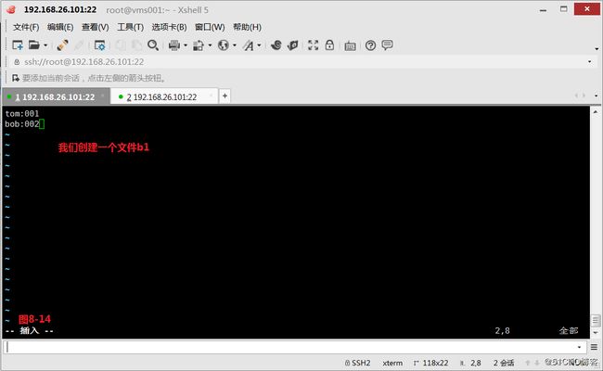Viewport: 603px width, 371px height.
Task: Click the speech bubble feedback icon
Action: point(387,45)
